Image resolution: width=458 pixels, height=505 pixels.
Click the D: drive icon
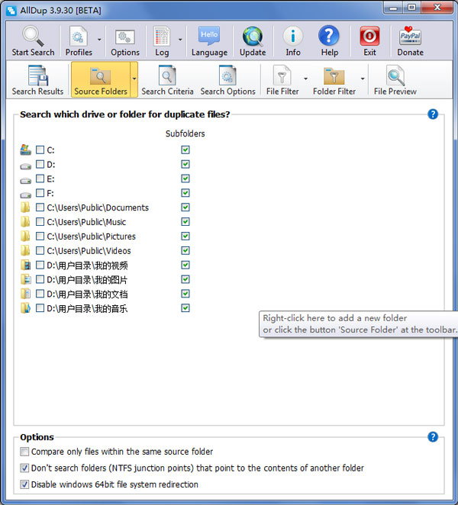pos(25,166)
